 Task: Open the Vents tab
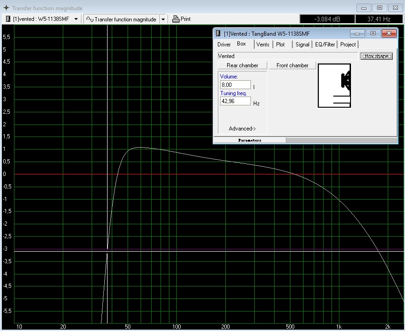tap(263, 45)
